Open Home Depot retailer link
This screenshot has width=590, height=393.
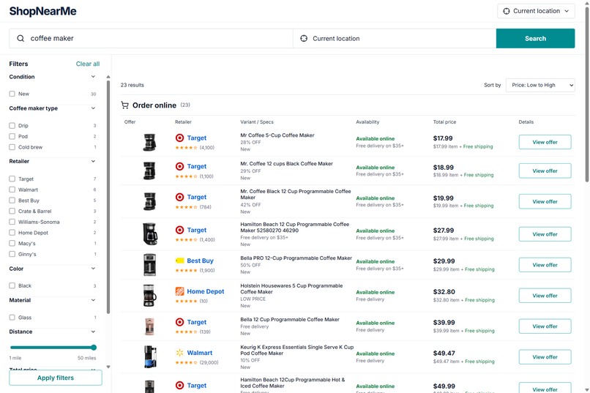point(206,291)
